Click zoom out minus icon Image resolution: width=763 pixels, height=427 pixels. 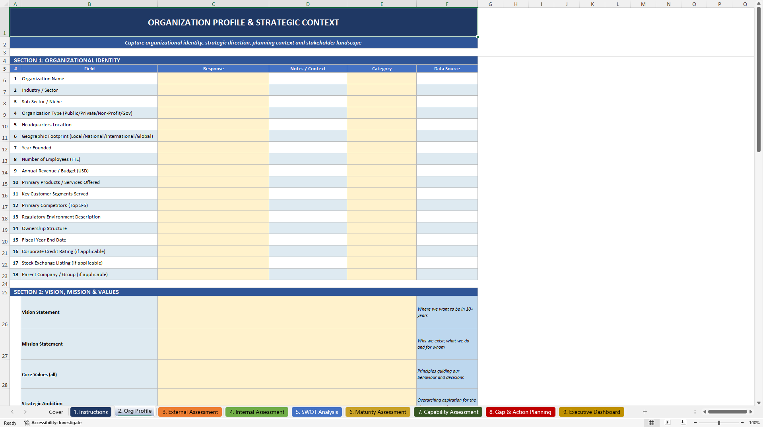pos(695,423)
